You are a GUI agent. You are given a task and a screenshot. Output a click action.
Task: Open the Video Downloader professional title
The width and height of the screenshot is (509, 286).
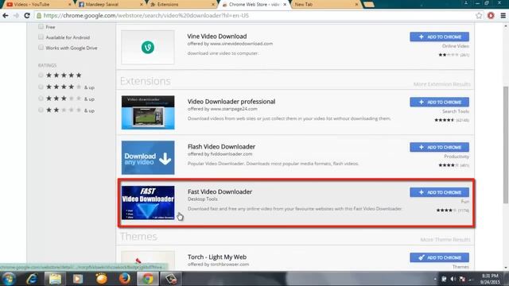231,102
